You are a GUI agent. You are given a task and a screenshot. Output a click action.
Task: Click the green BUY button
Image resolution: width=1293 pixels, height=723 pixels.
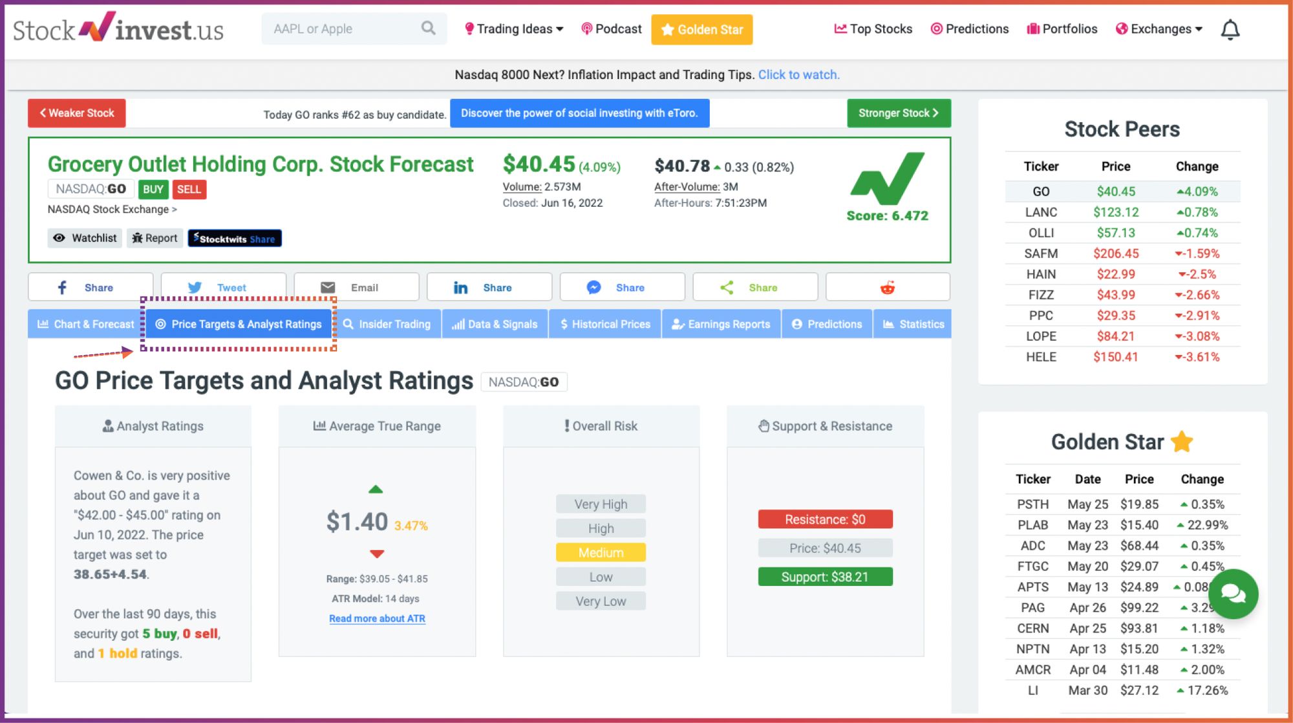coord(153,189)
